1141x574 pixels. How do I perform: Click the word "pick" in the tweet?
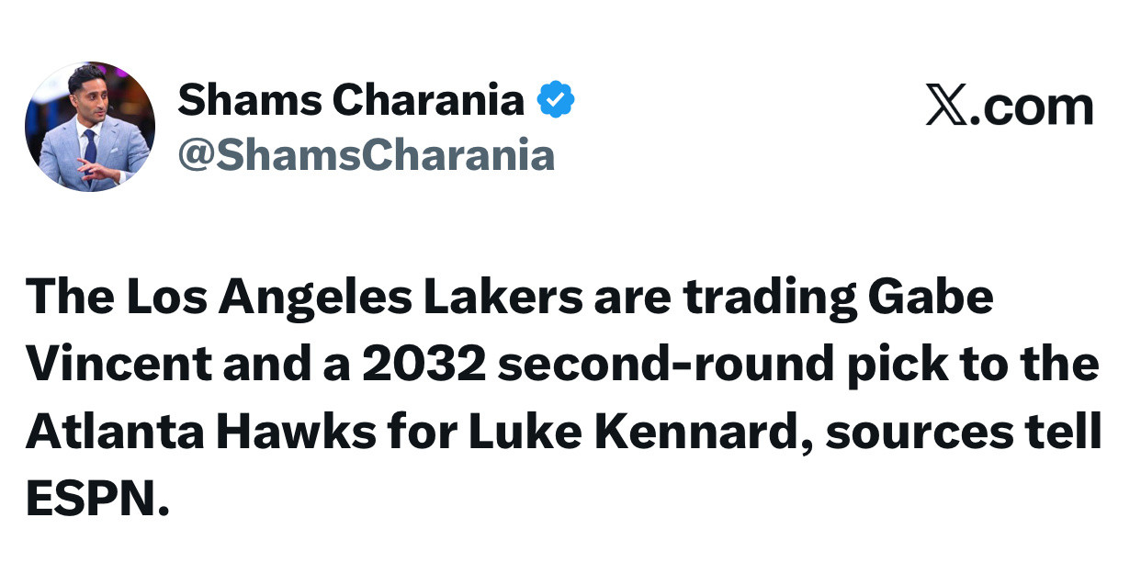[x=908, y=365]
